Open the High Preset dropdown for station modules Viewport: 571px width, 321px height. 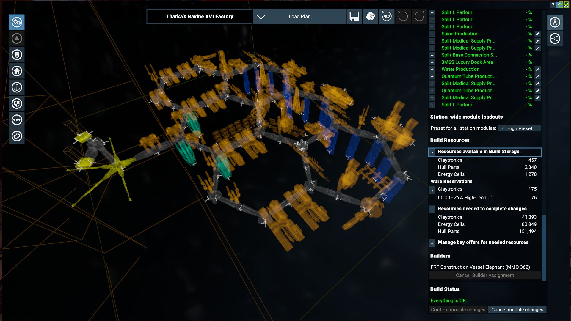(520, 128)
